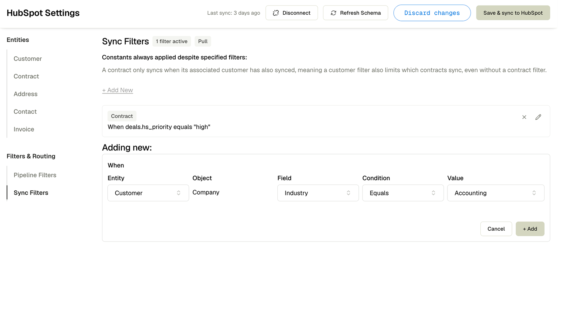Image resolution: width=561 pixels, height=315 pixels.
Task: Edit the Contract filter pencil icon
Action: tap(538, 117)
